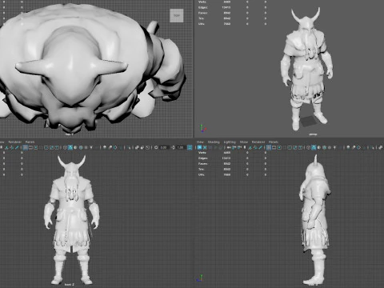Click grease pencil icon in front view toolbar

click(17, 147)
